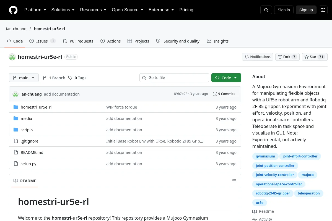Click the sidebar Readme book icon
The image size is (332, 221).
(255, 211)
